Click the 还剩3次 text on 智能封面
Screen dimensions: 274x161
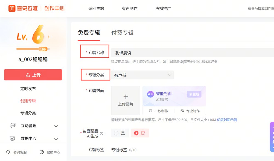coord(162,99)
